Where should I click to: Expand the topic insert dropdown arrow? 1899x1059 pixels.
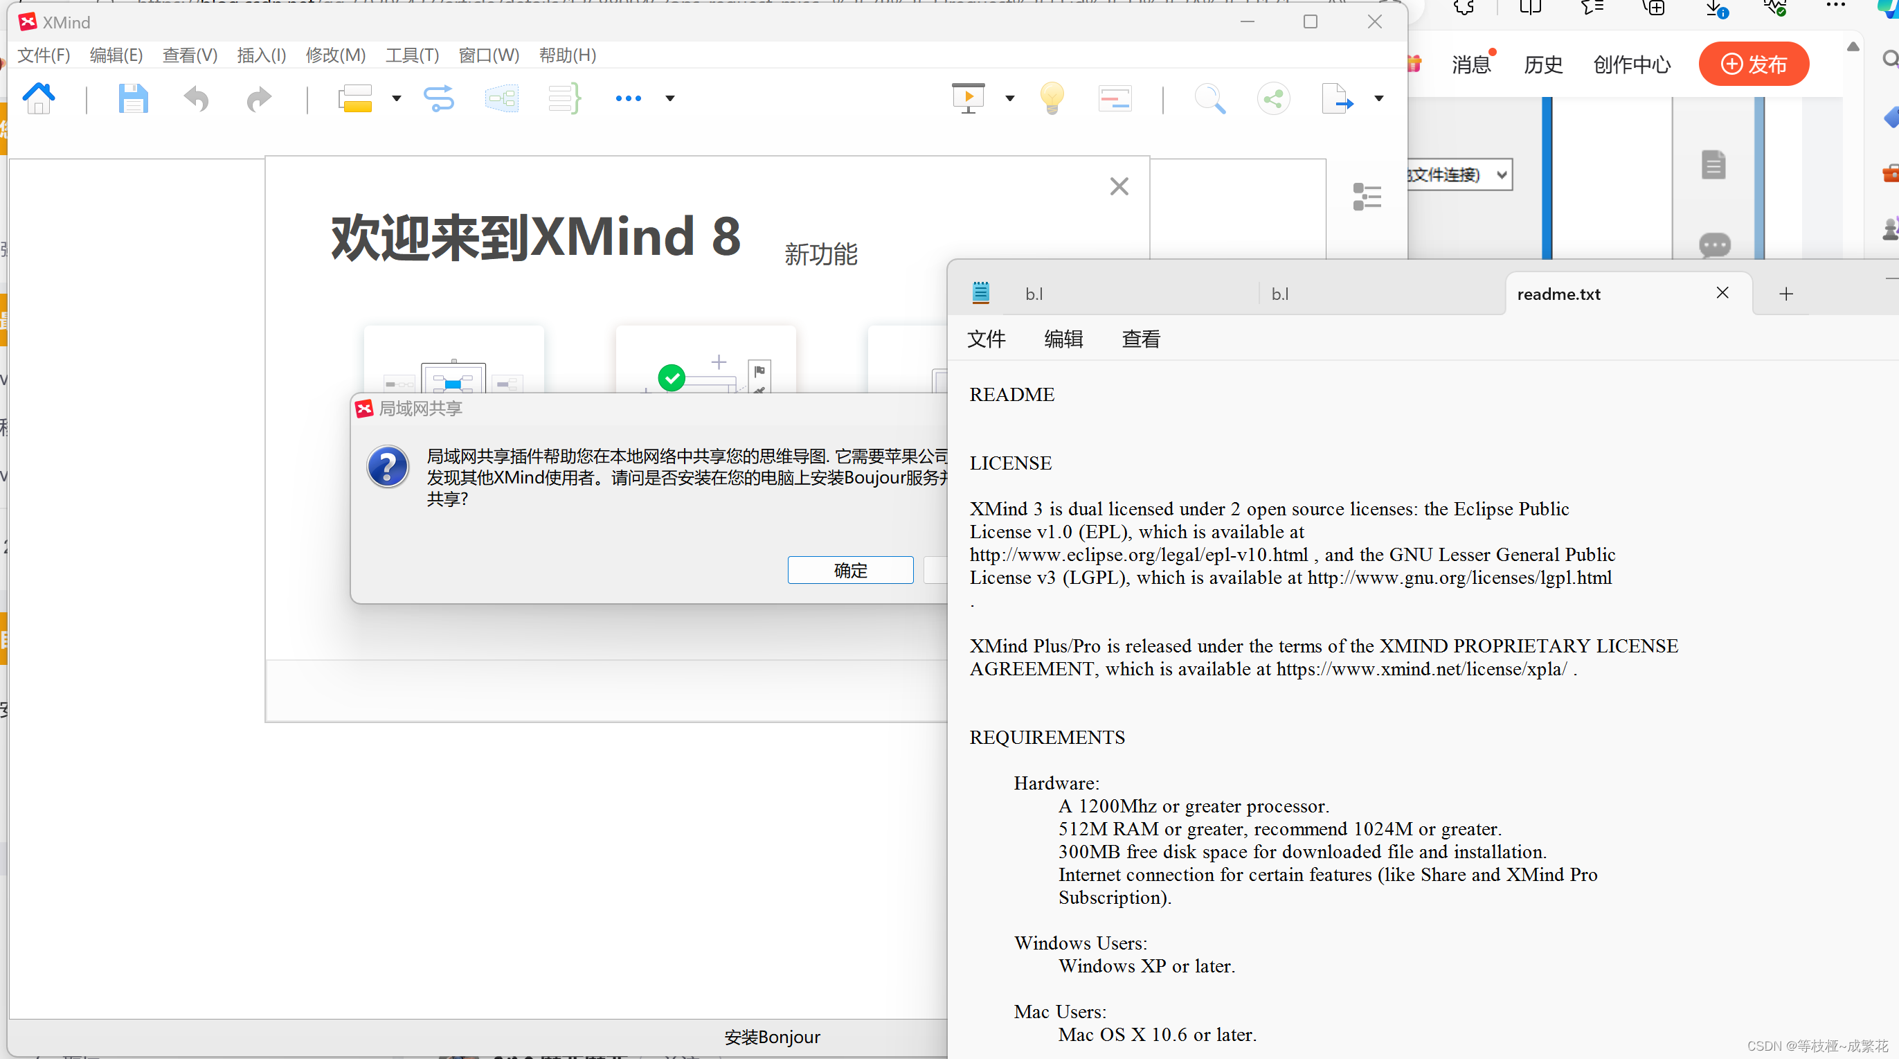(397, 98)
